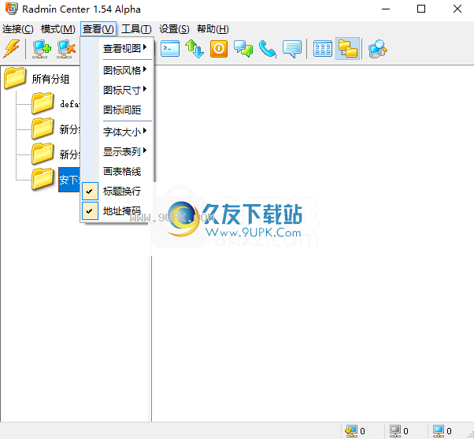Open the text chat bubbles icon
Image resolution: width=474 pixels, height=439 pixels.
point(243,49)
